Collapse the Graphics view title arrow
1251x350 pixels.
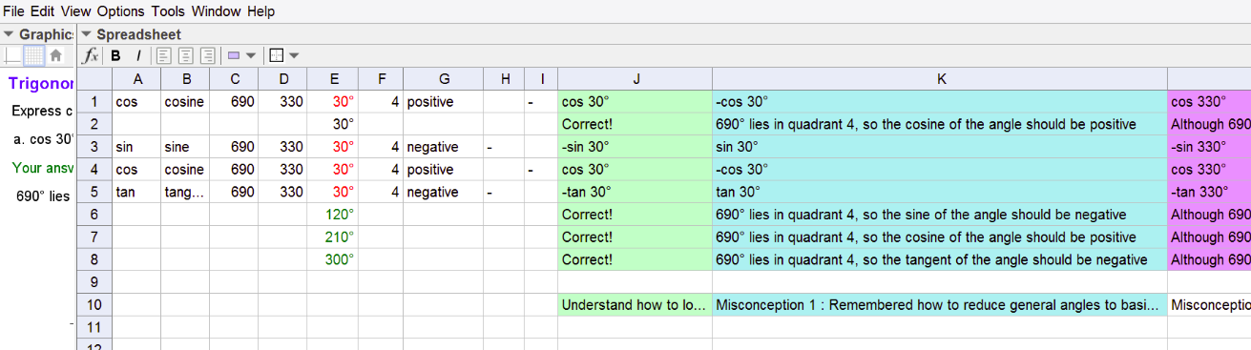point(10,34)
